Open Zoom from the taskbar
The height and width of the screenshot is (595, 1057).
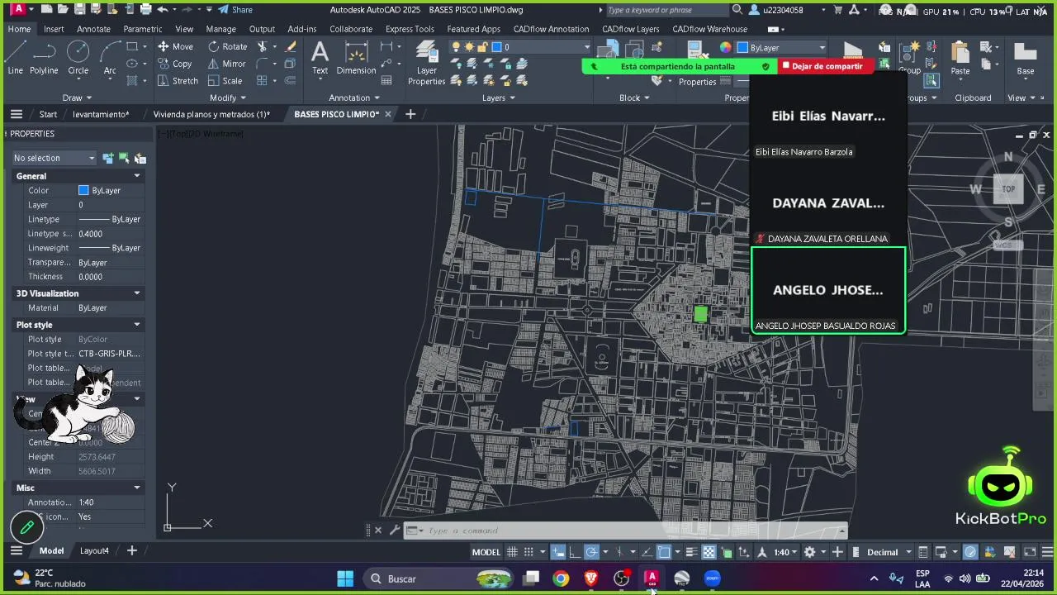tap(712, 578)
